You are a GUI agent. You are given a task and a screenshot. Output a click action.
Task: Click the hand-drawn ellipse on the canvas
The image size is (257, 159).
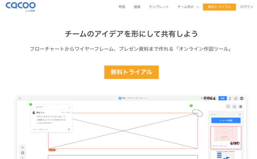(197, 113)
